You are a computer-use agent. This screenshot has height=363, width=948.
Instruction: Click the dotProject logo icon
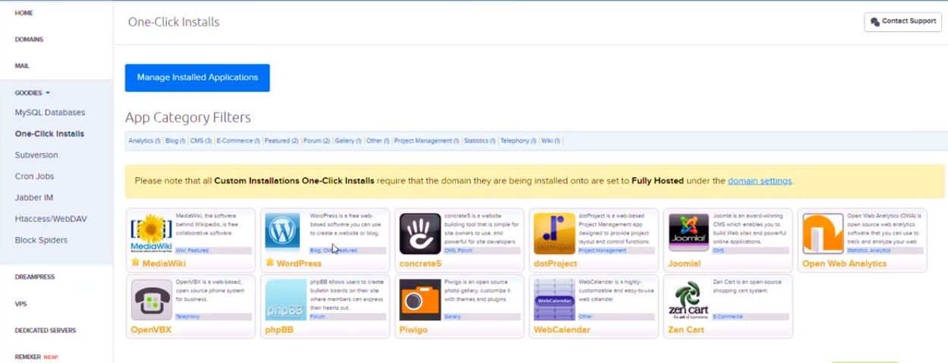coord(554,233)
